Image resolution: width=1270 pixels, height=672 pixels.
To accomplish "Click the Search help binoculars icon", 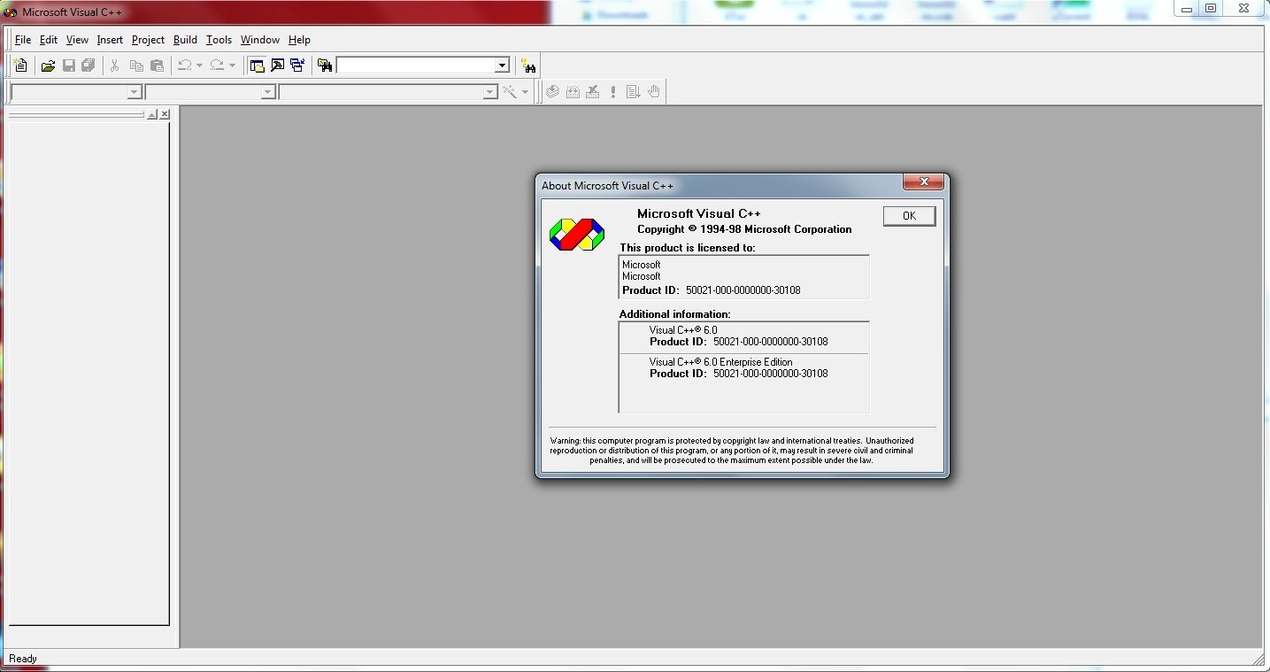I will coord(528,66).
